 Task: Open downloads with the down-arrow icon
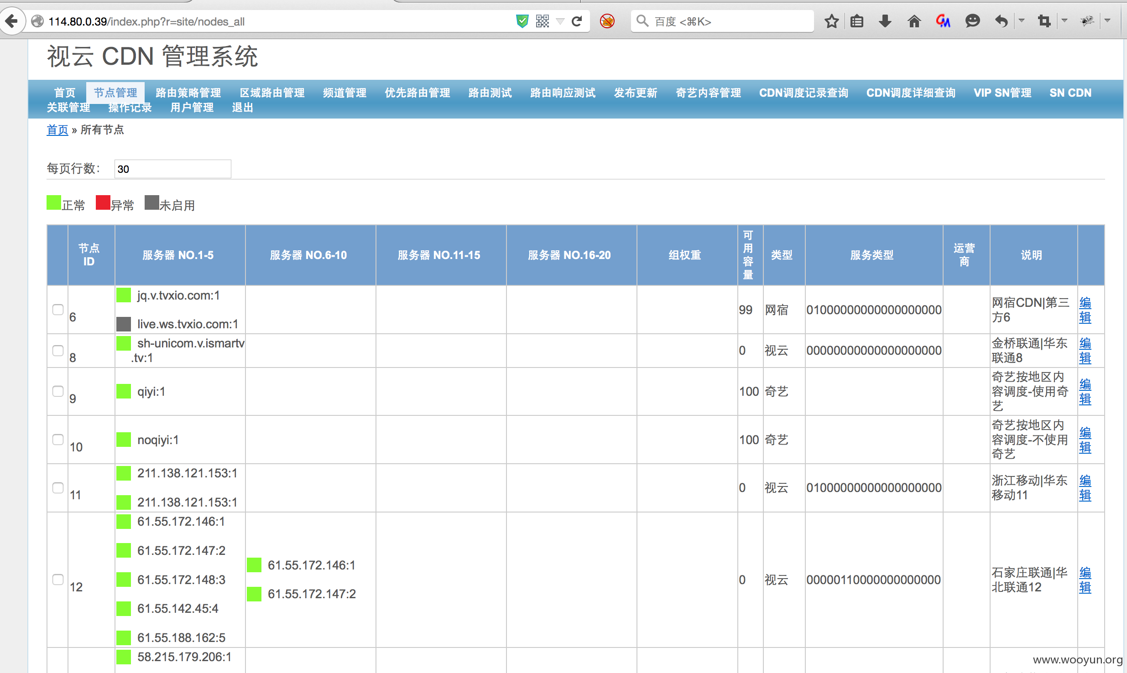click(x=885, y=21)
